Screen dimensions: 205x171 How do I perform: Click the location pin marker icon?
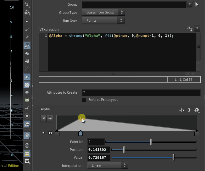[x=27, y=135]
